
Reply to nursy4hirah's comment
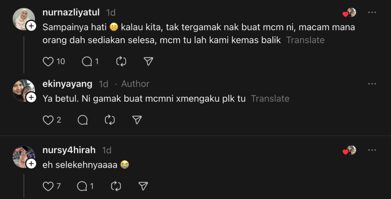point(82,186)
